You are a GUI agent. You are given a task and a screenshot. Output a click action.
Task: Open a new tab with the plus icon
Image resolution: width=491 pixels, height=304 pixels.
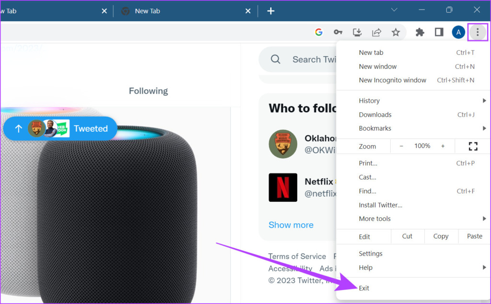click(270, 11)
